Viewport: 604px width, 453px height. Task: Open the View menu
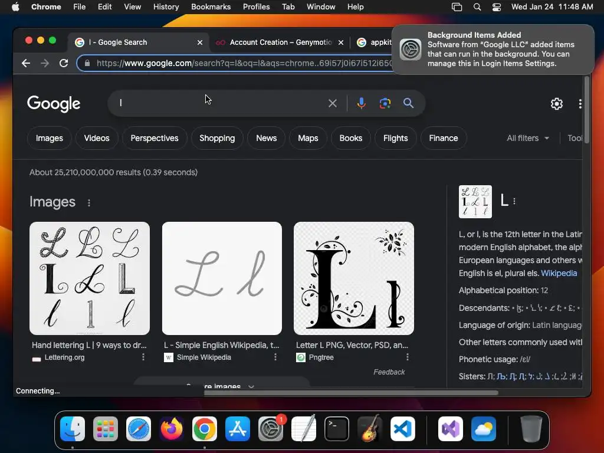(132, 7)
